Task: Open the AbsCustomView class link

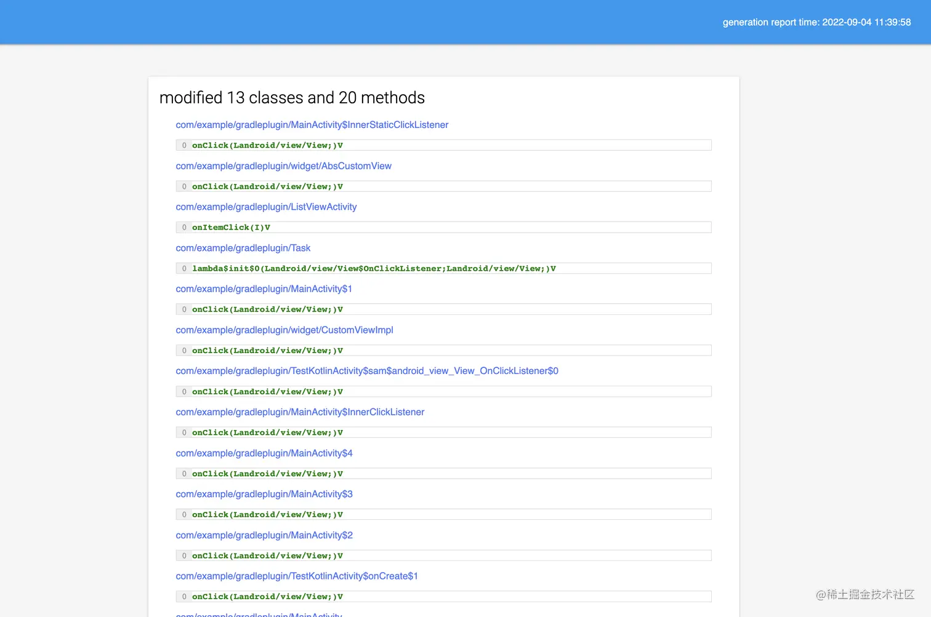Action: tap(284, 166)
